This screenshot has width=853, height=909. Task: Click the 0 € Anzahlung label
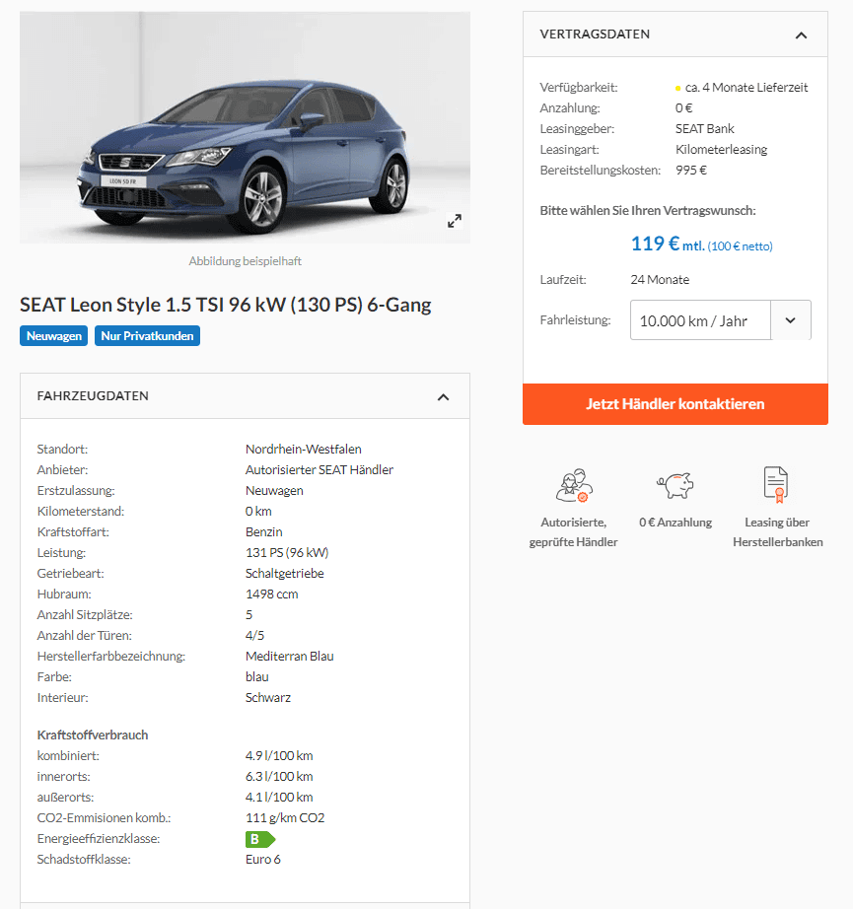tap(675, 523)
